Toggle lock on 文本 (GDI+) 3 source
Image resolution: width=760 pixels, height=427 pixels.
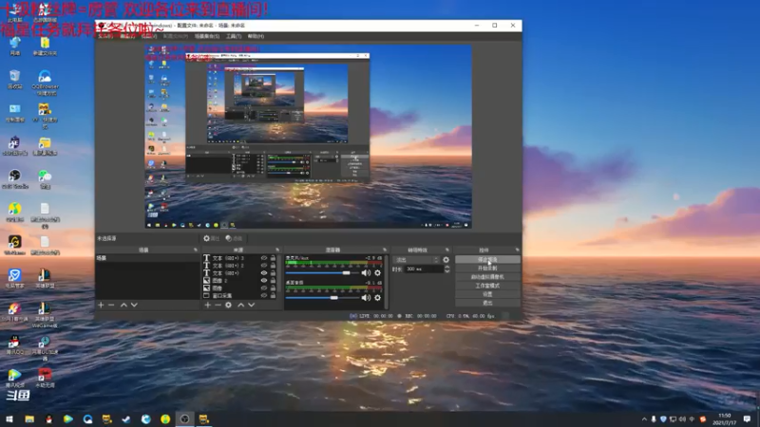tap(273, 258)
